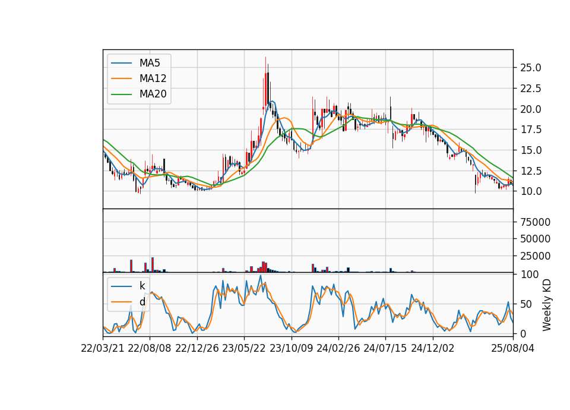This screenshot has width=570, height=410.
Task: Click the 12.5 price axis label
Action: click(x=531, y=171)
